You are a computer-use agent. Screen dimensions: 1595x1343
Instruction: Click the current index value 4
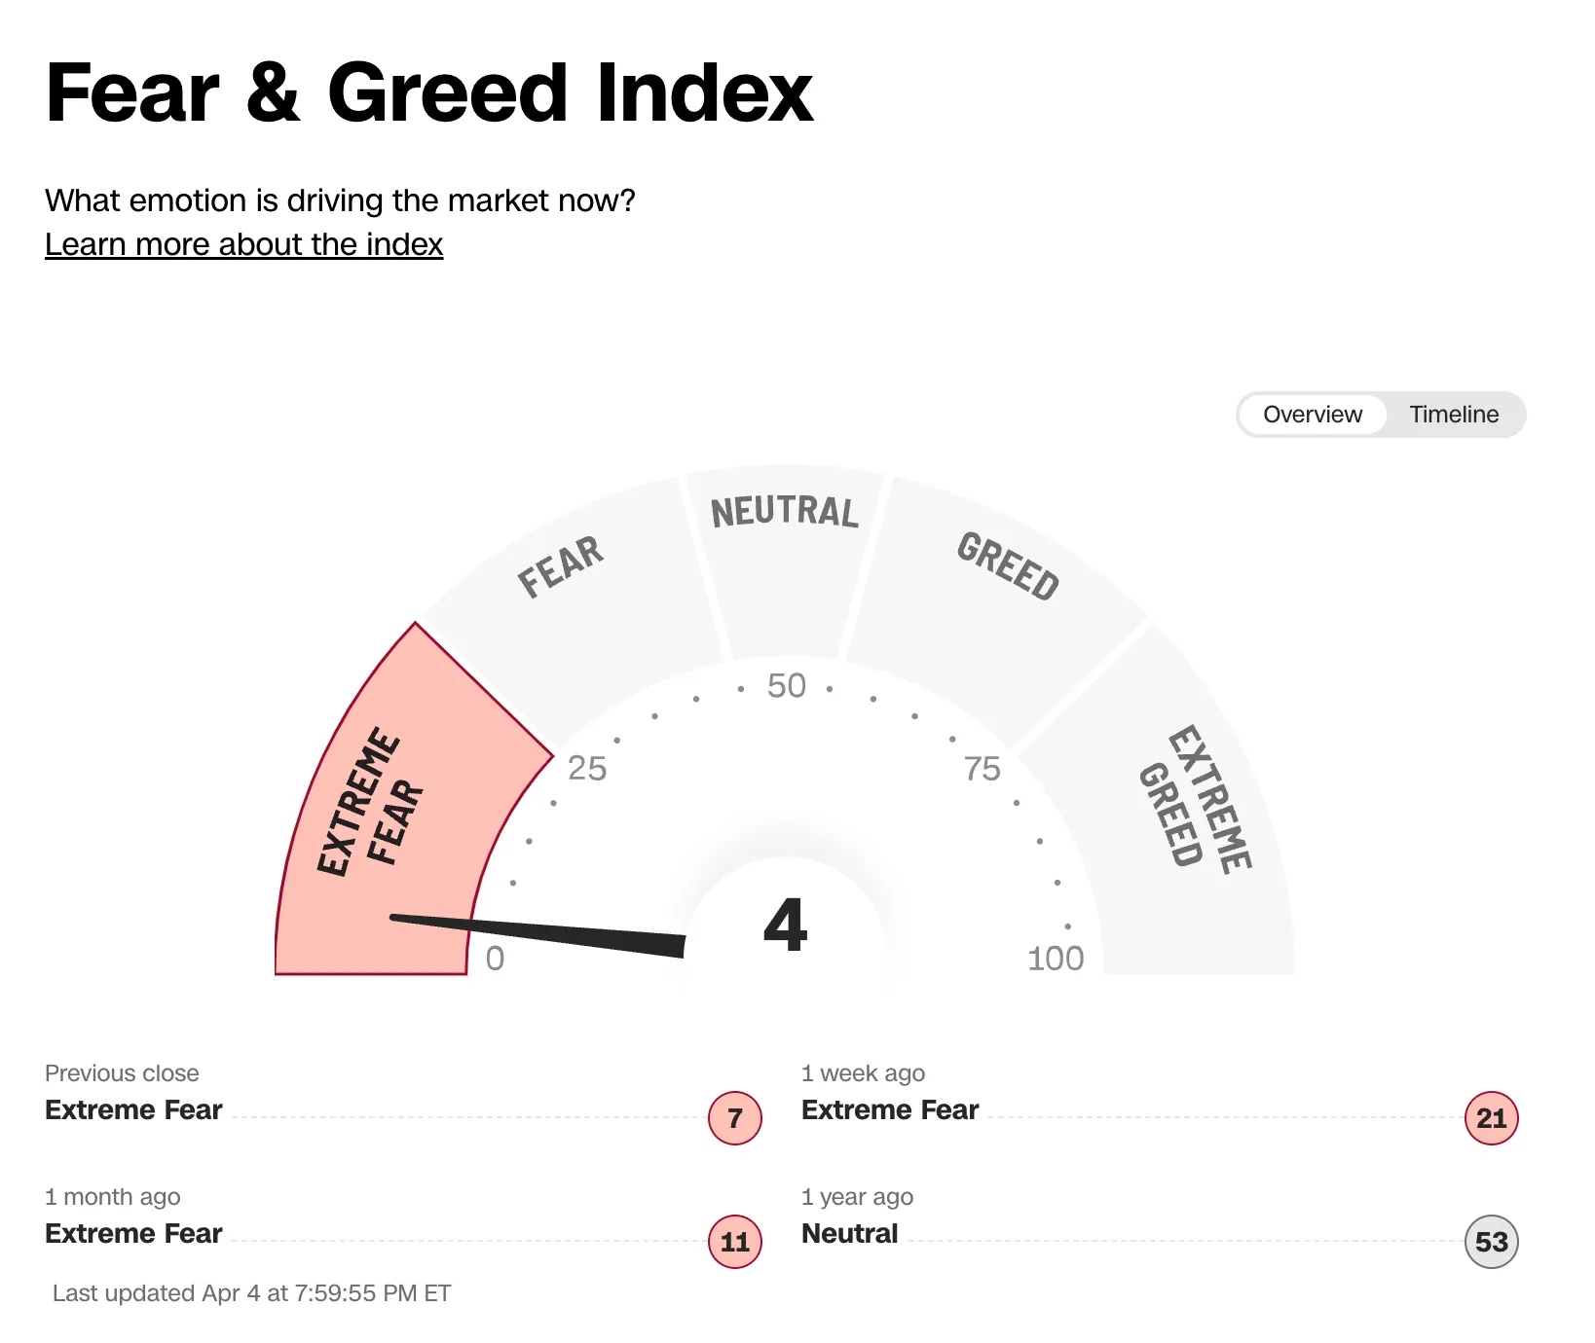(x=786, y=926)
